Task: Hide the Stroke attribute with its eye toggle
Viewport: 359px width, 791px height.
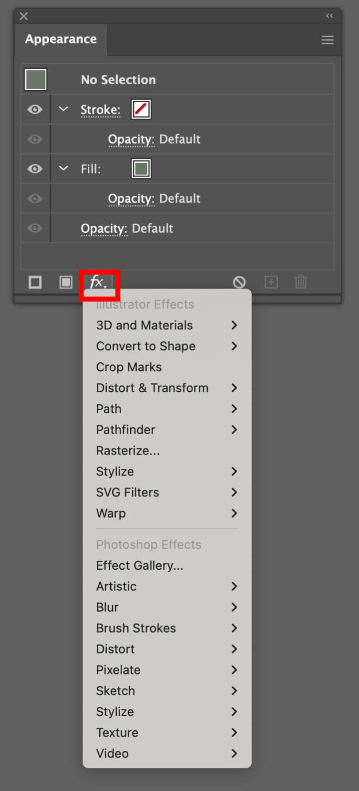Action: pyautogui.click(x=34, y=109)
